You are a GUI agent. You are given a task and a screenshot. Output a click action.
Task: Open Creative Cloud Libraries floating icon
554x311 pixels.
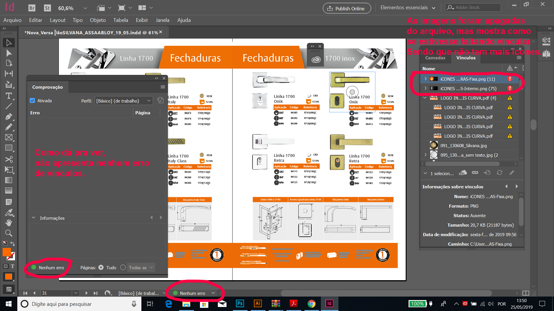click(316, 59)
